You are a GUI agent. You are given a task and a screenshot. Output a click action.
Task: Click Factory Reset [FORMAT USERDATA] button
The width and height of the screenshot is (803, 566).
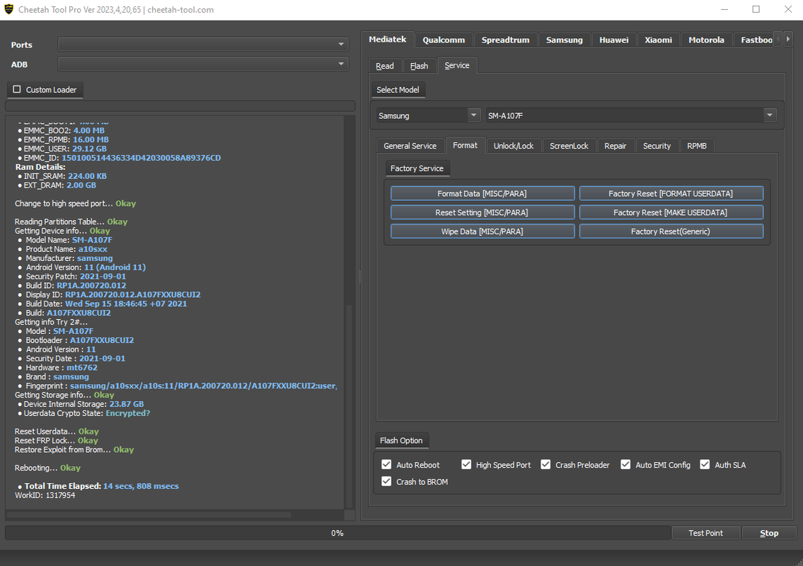[x=671, y=193]
